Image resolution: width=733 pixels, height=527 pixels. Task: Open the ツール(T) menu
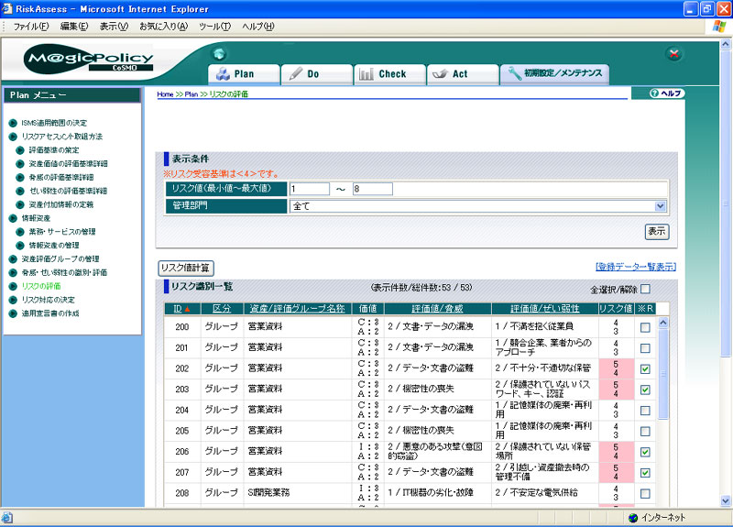(x=214, y=27)
